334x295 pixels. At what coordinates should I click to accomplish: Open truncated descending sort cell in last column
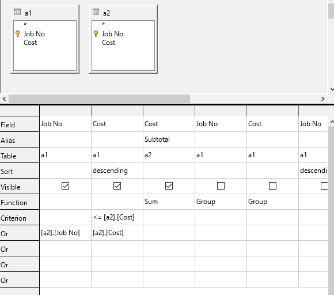pos(313,171)
